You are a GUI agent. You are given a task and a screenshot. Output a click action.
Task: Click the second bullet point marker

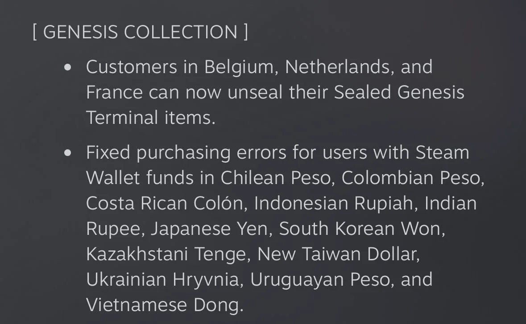[x=68, y=153]
